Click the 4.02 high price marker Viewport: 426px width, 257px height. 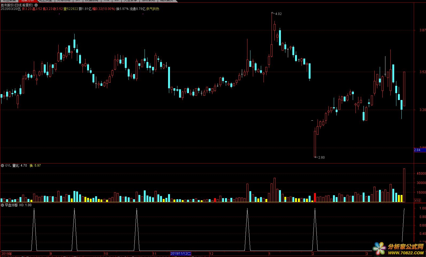tap(278, 14)
